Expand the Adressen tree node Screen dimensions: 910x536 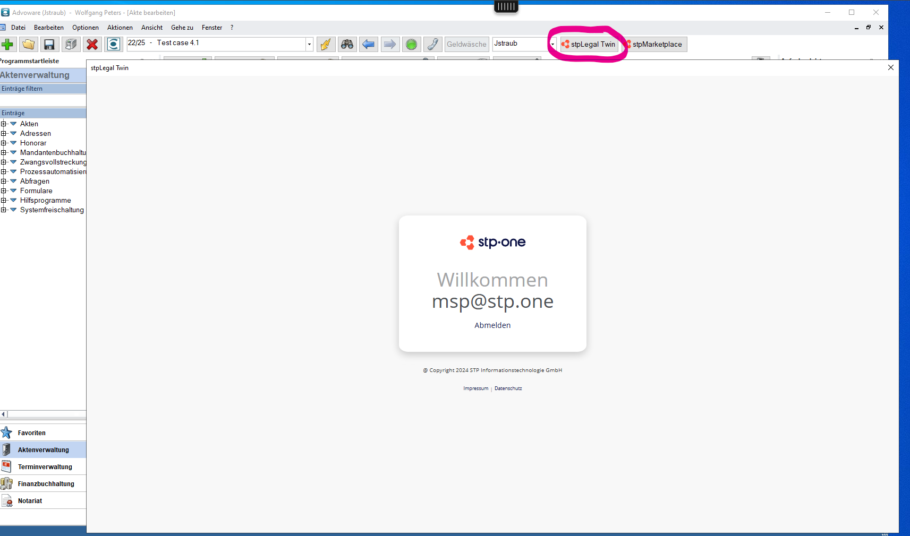coord(4,133)
